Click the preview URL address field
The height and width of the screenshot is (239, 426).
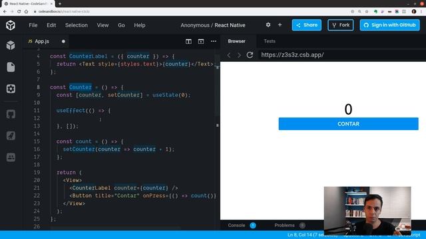click(342, 55)
